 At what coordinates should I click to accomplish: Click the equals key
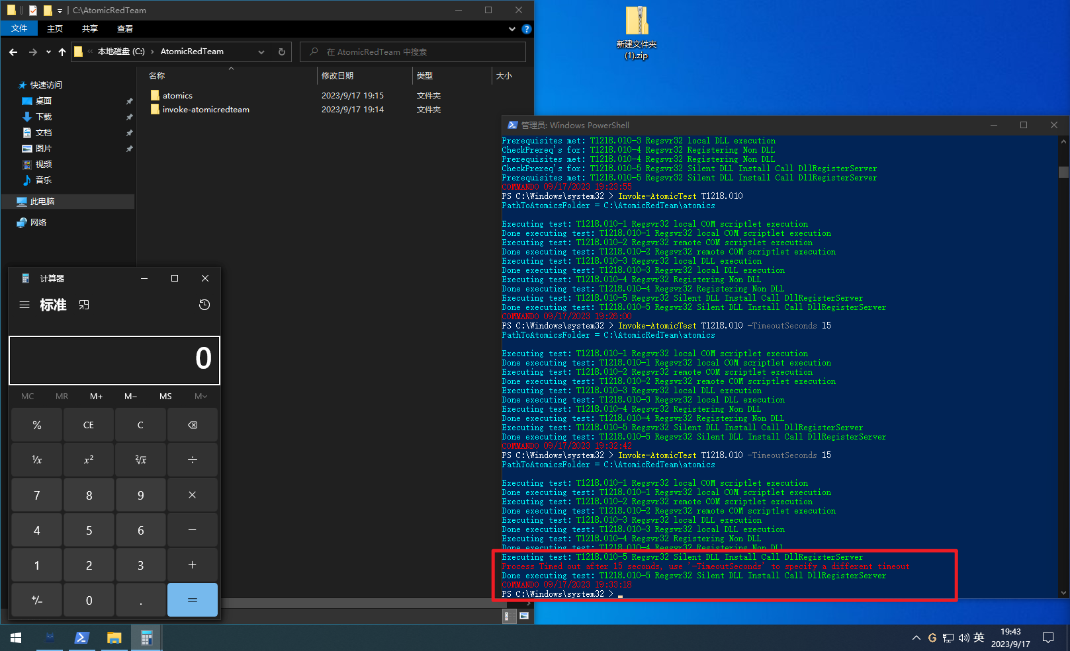(x=193, y=600)
